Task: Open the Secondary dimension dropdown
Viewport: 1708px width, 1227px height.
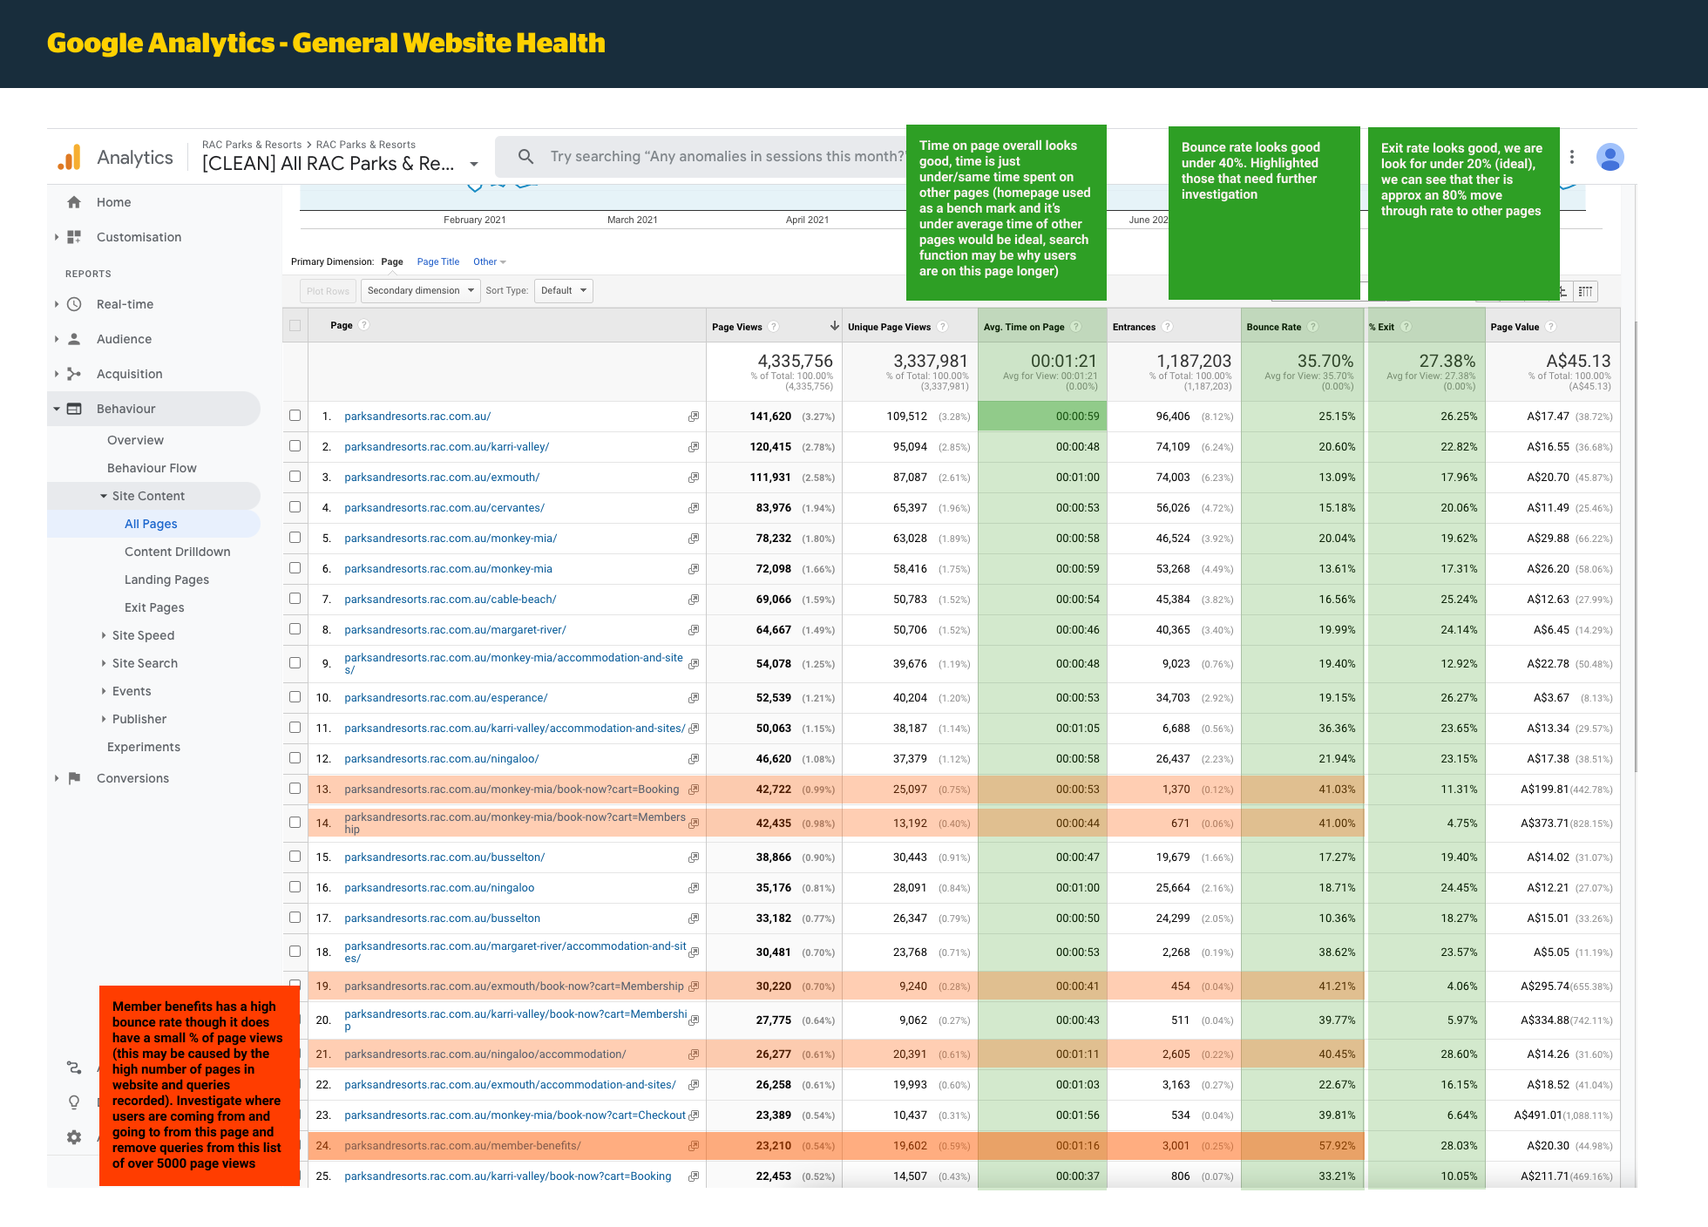Action: click(420, 291)
